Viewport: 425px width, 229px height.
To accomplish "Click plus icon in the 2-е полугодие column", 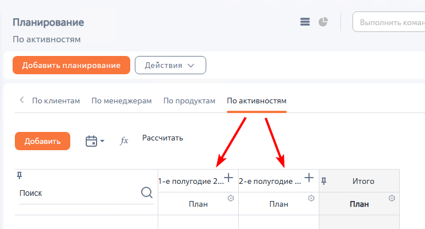I will (309, 178).
